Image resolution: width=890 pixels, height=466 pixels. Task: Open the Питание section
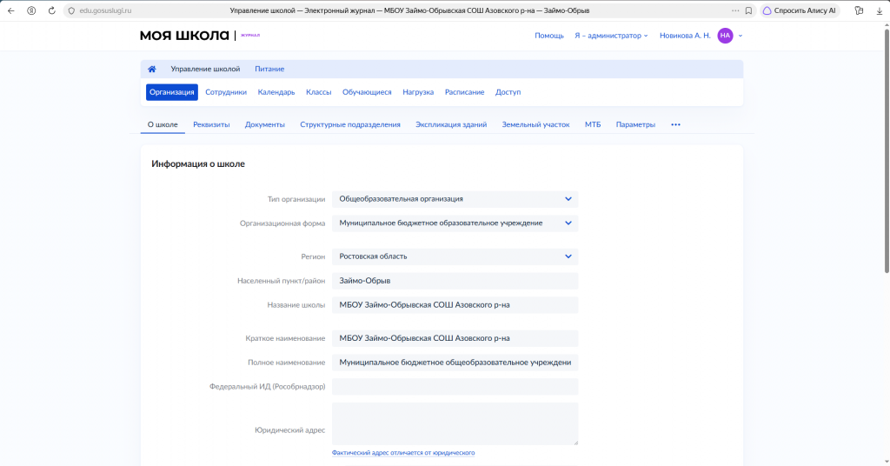[269, 70]
